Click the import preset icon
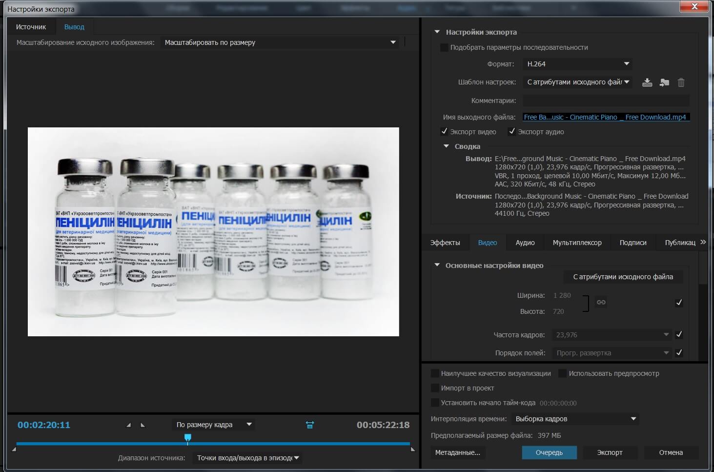 (x=664, y=82)
